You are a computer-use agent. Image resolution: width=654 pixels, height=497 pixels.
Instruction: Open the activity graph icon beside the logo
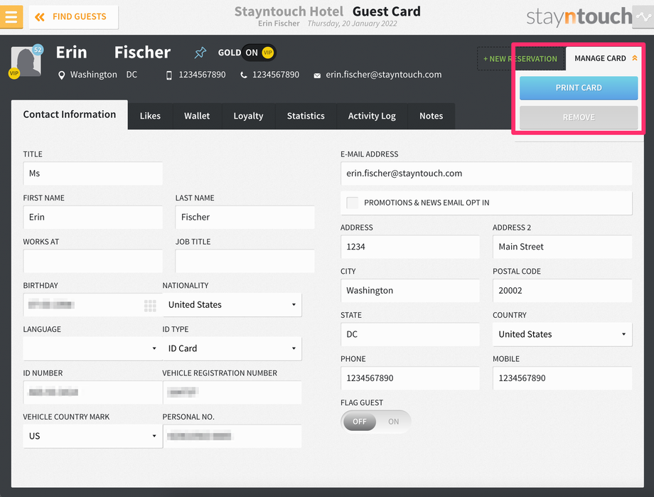(643, 17)
